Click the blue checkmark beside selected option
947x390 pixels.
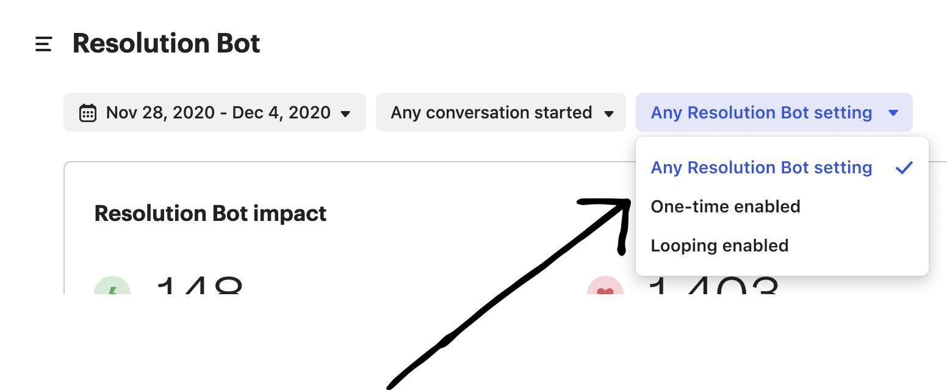click(904, 168)
